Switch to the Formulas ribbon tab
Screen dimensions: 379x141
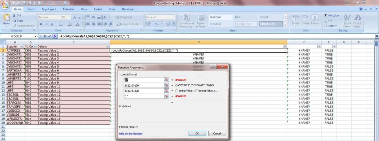69,9
